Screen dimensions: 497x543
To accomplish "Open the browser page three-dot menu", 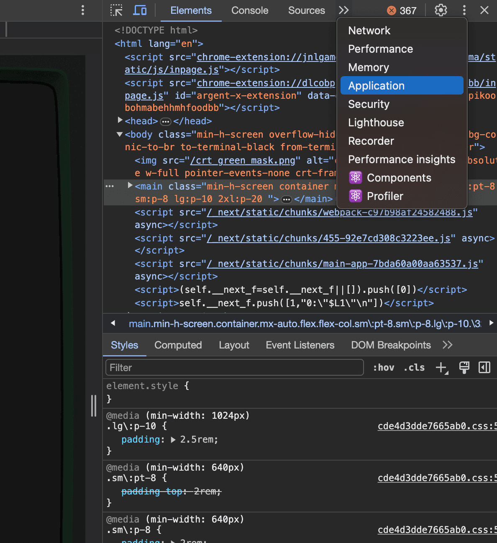I will click(x=83, y=10).
